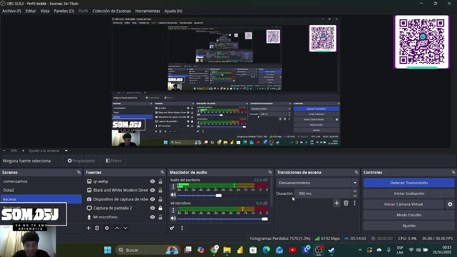Open Mi microfono options dots

coord(173,210)
